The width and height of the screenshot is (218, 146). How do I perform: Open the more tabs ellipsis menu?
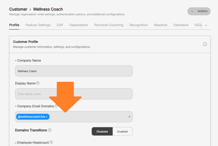[206, 25]
